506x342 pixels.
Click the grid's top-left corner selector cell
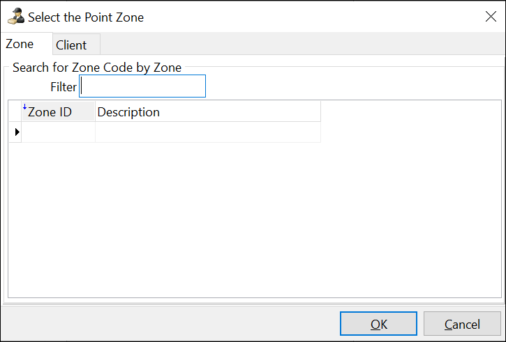(x=15, y=111)
